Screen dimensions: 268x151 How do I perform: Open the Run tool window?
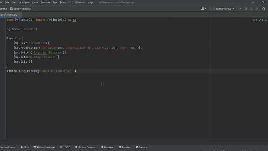25,147
